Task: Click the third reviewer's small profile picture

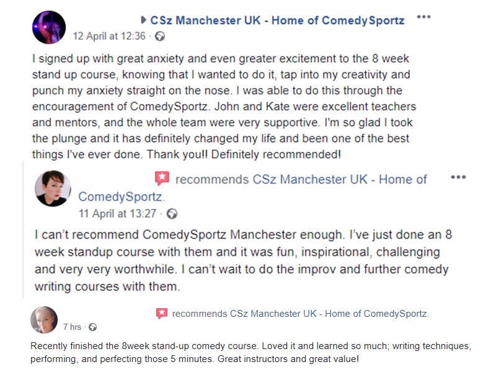Action: (x=44, y=320)
